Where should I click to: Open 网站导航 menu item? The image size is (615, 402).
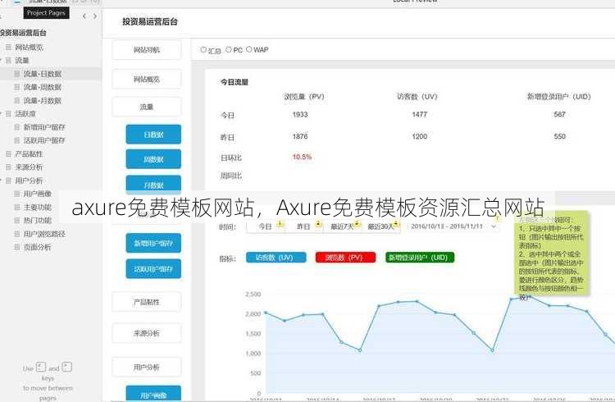[x=147, y=50]
